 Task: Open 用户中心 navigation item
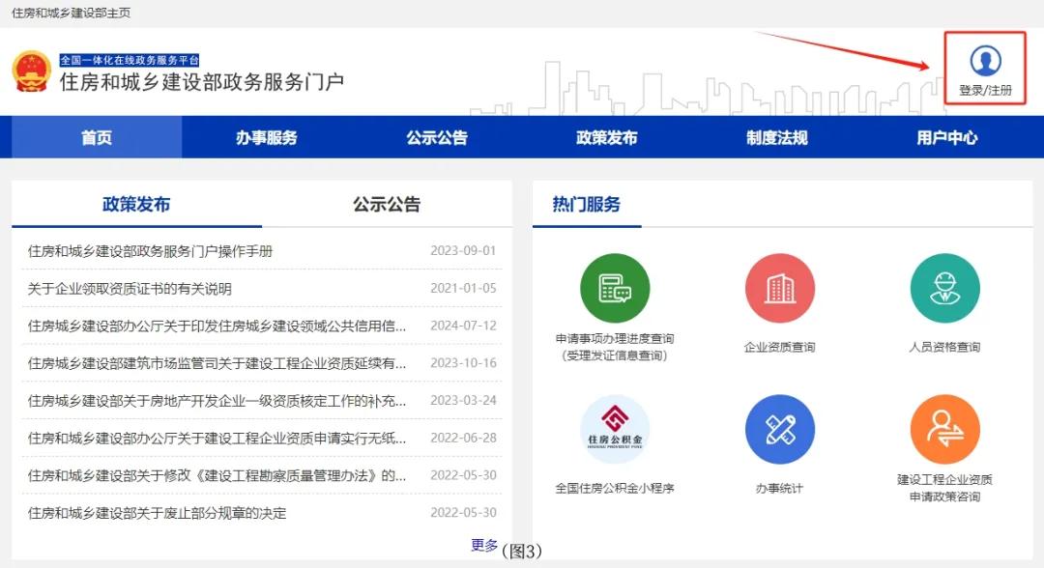point(947,137)
